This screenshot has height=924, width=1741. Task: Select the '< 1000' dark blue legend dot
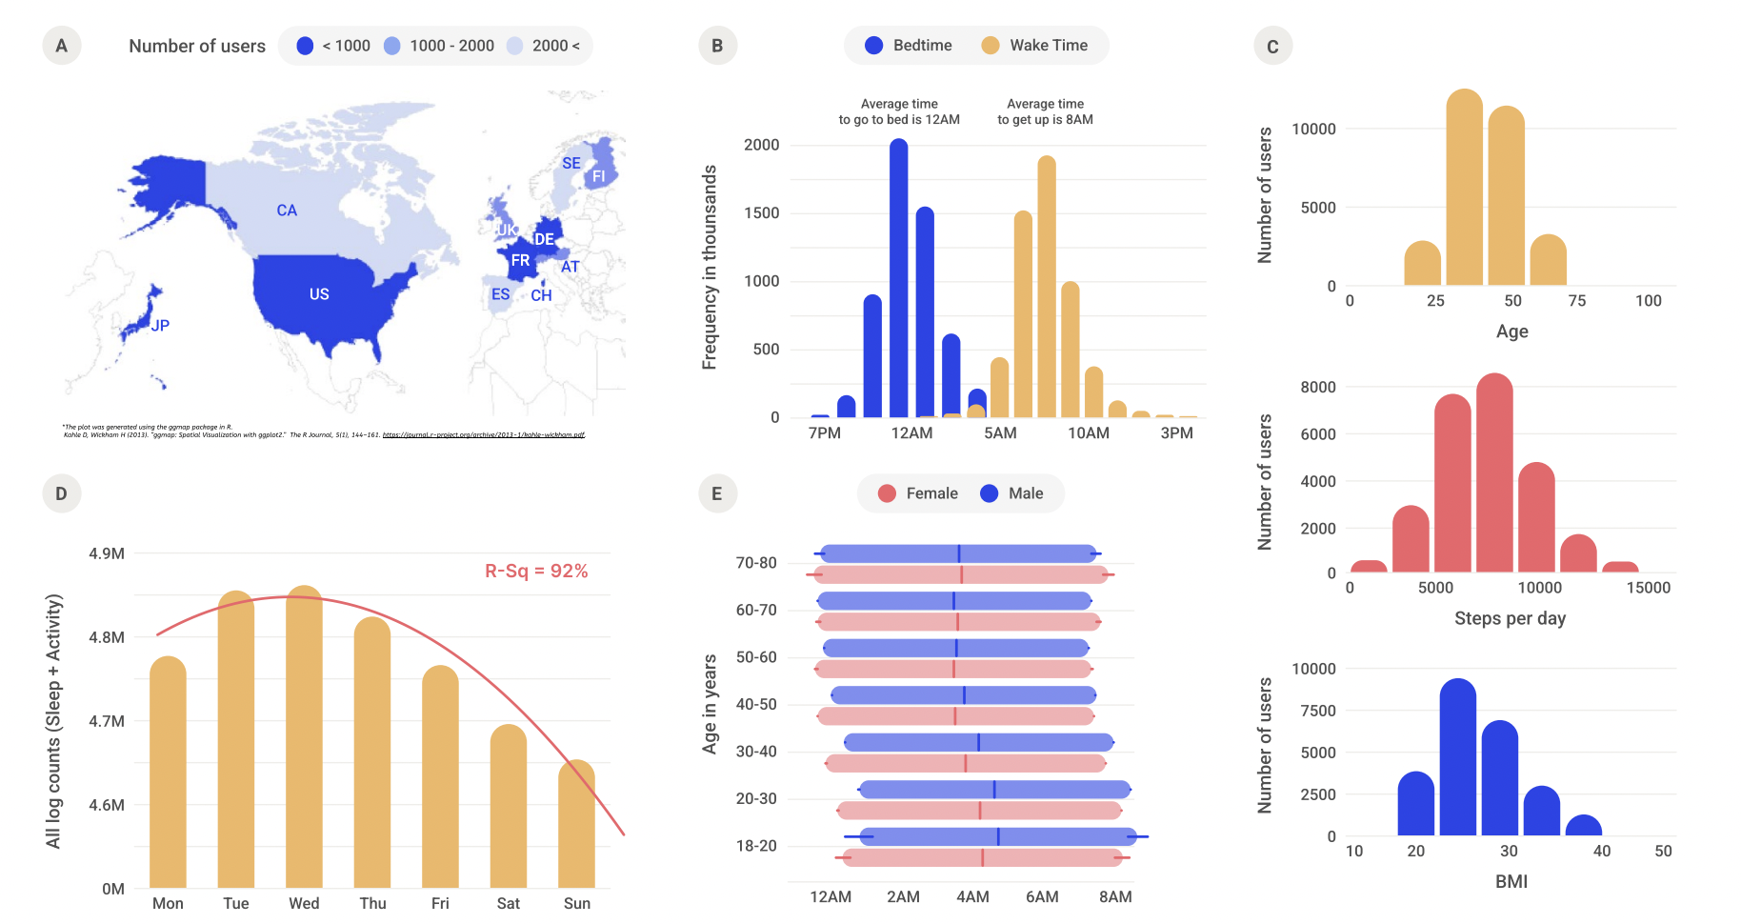click(305, 46)
